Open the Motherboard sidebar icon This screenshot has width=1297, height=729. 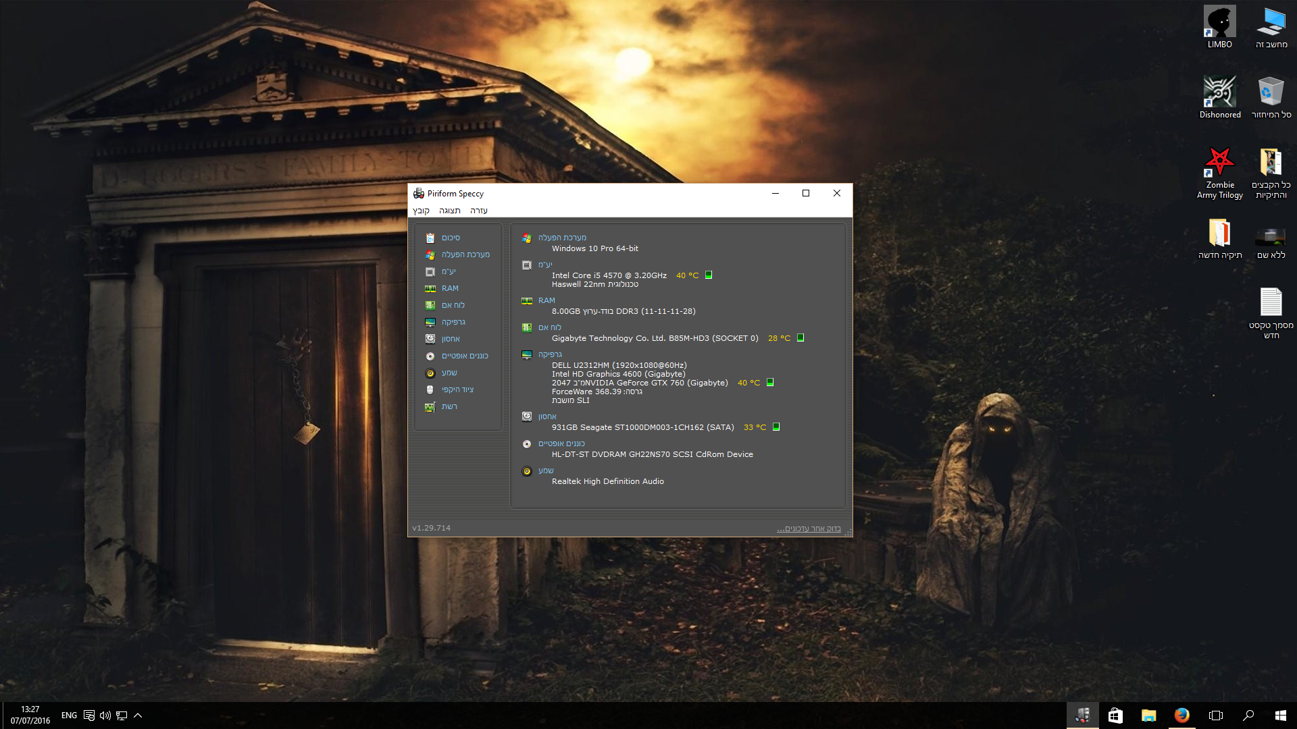430,305
